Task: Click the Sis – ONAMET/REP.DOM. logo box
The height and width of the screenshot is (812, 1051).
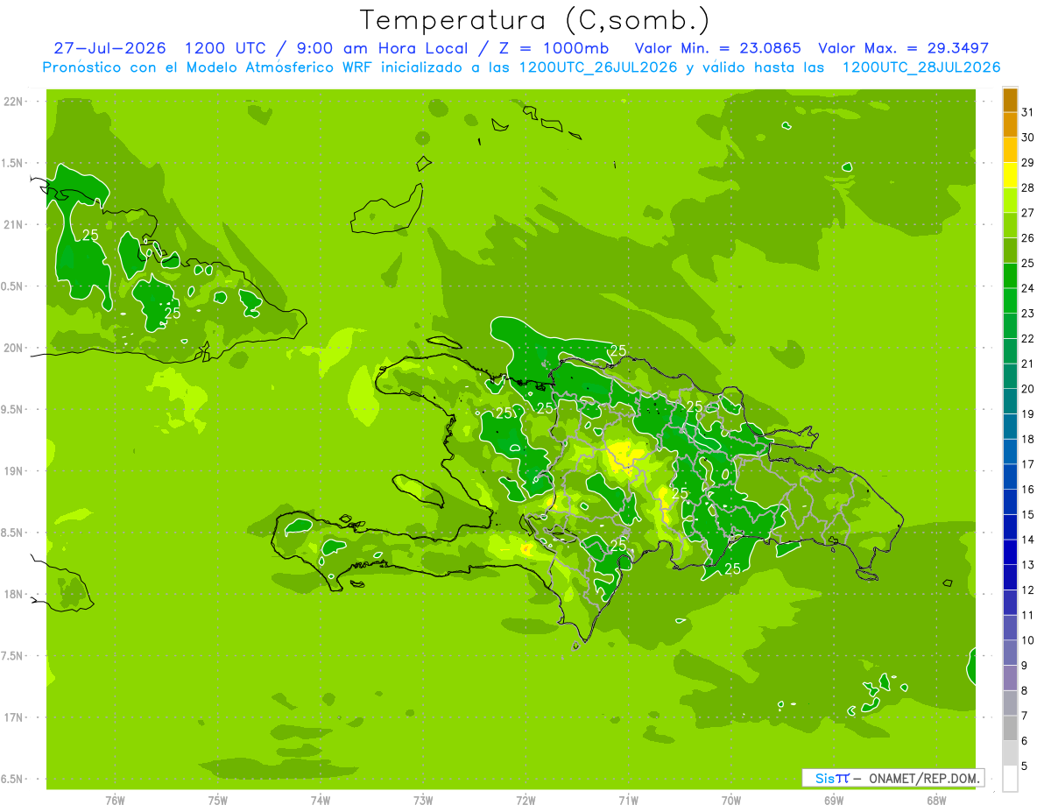Action: pyautogui.click(x=892, y=778)
